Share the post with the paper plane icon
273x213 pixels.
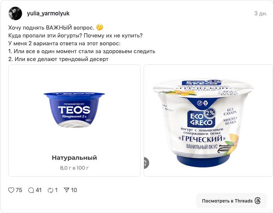pyautogui.click(x=67, y=190)
